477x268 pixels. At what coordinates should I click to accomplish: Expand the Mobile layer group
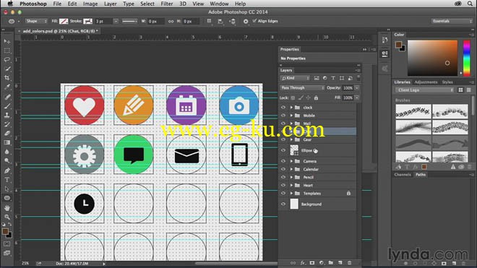pos(291,116)
